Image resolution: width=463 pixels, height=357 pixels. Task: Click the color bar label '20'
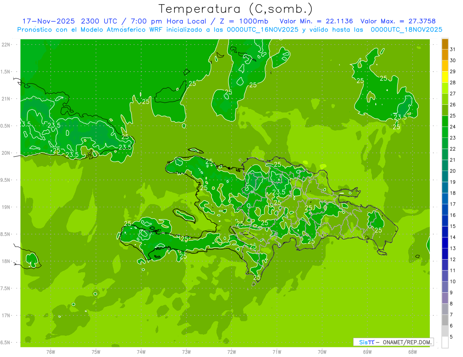[453, 171]
